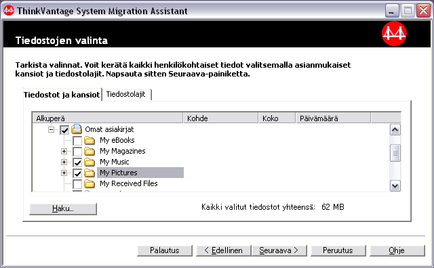The height and width of the screenshot is (268, 434).
Task: Expand the My Music folder node
Action: pyautogui.click(x=64, y=162)
